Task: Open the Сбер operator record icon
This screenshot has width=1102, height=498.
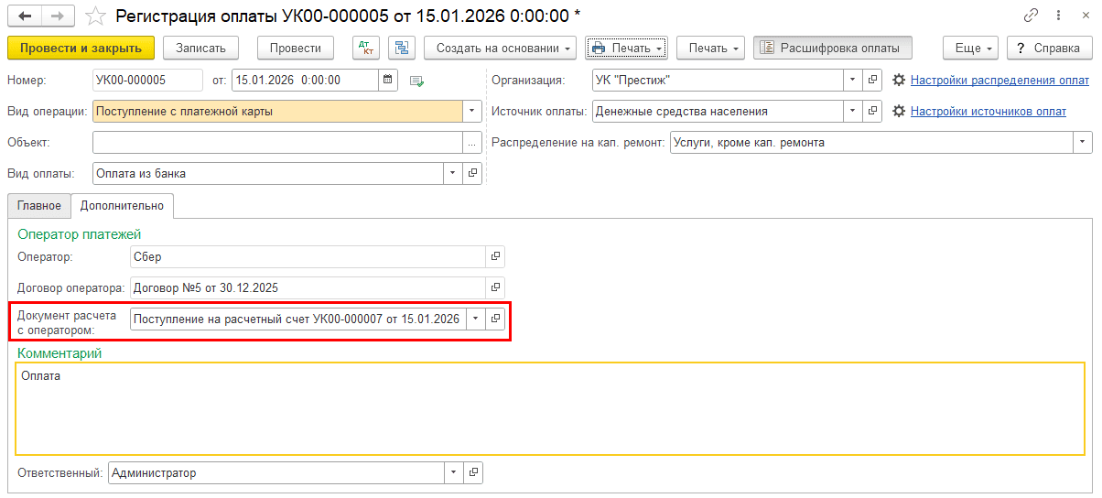Action: 495,257
